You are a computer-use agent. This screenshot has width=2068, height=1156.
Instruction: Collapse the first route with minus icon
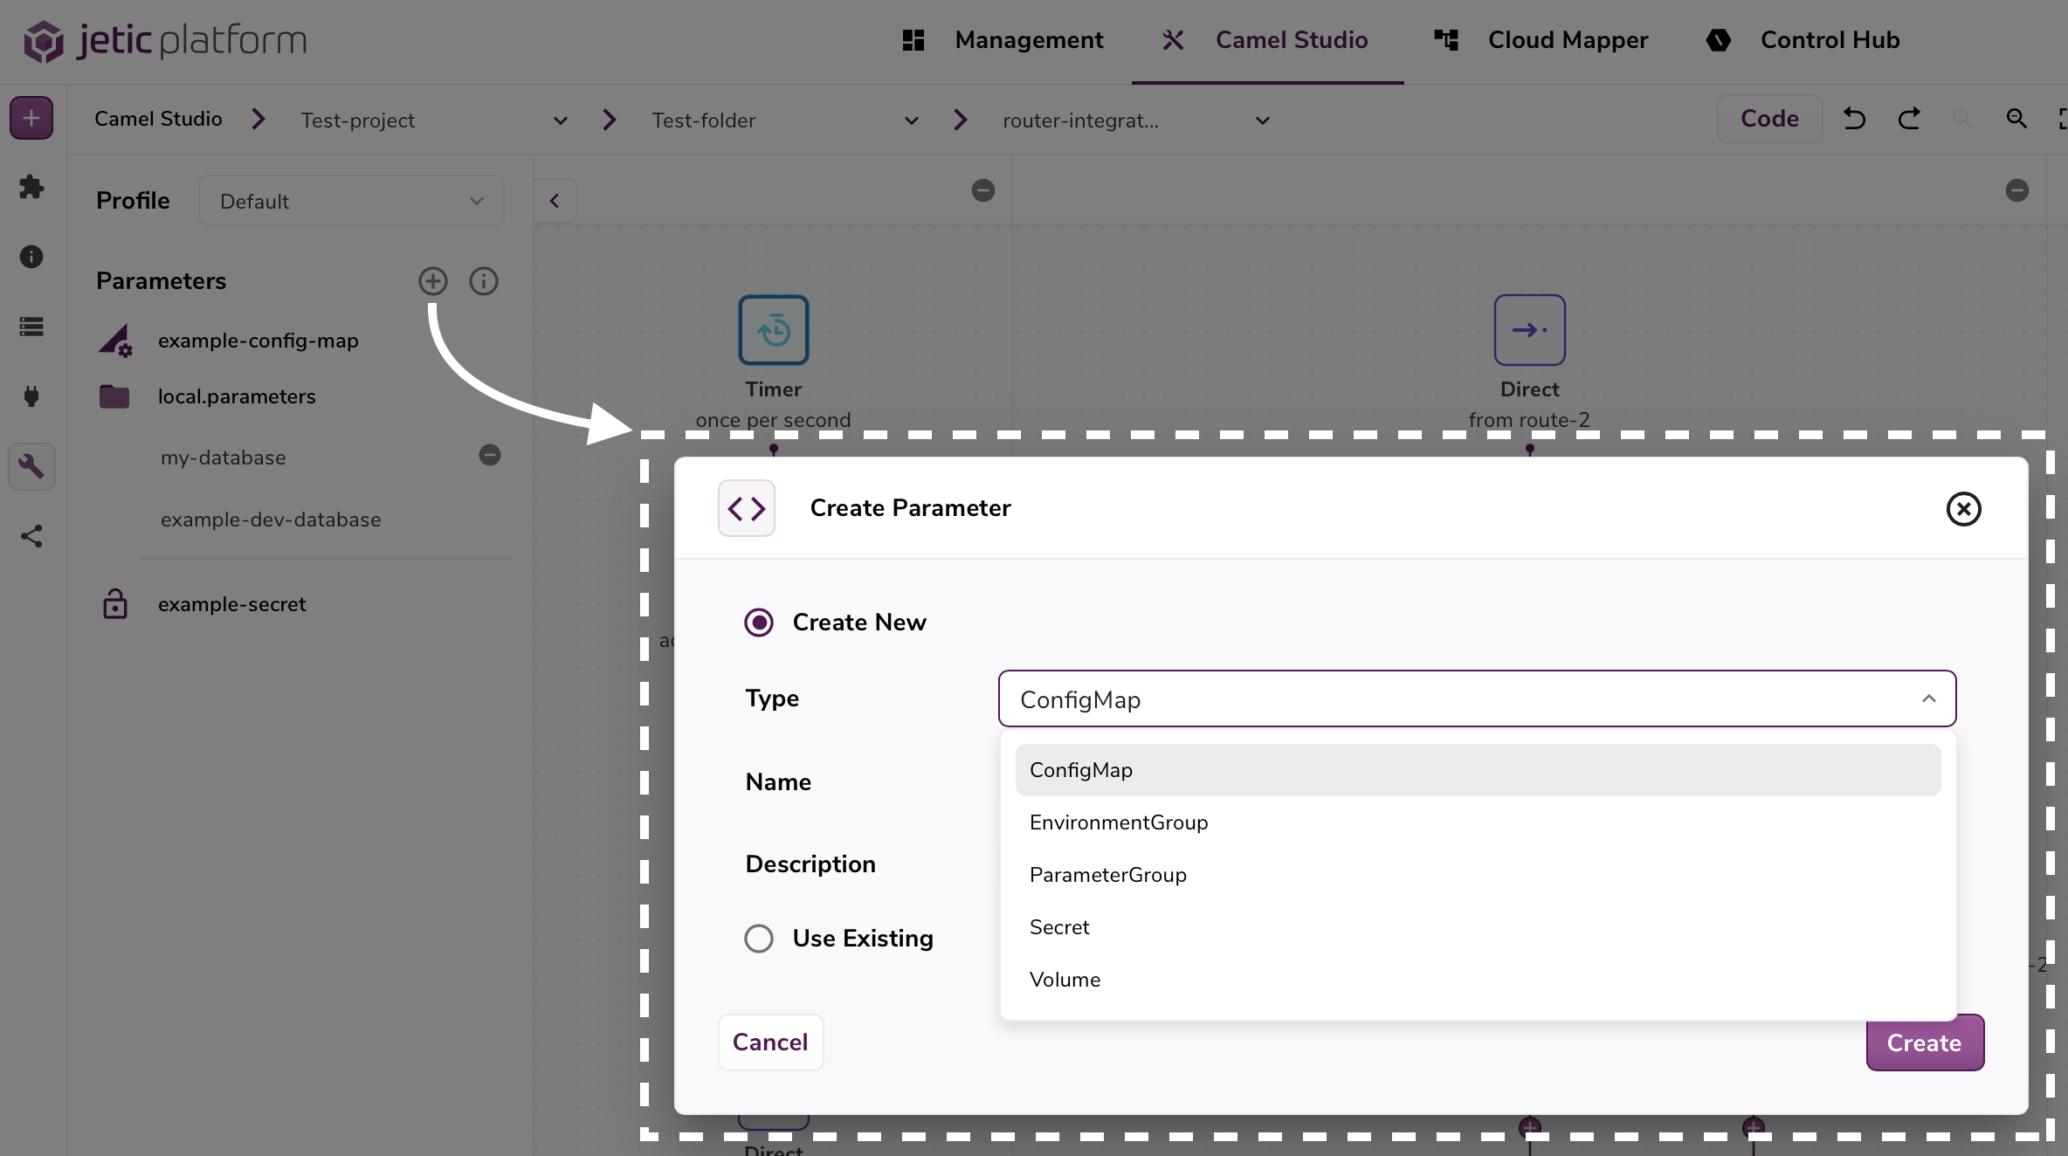point(983,190)
